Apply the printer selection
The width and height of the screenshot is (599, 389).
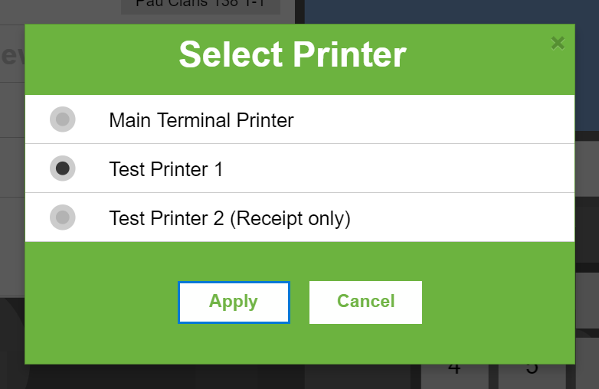pos(234,302)
